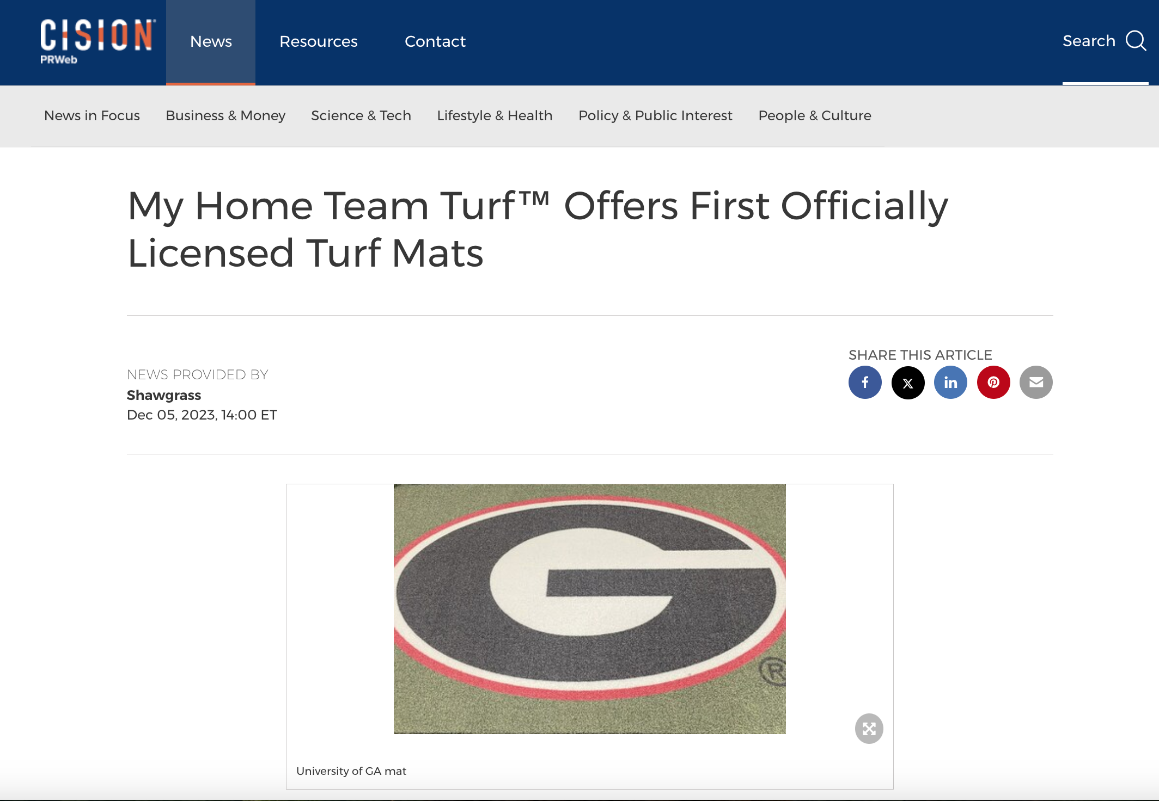This screenshot has height=801, width=1159.
Task: Browse the Business & Money category
Action: 225,115
